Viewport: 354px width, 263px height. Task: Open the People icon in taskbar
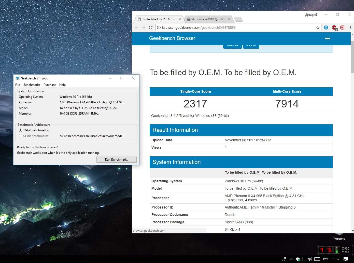[x=284, y=259]
